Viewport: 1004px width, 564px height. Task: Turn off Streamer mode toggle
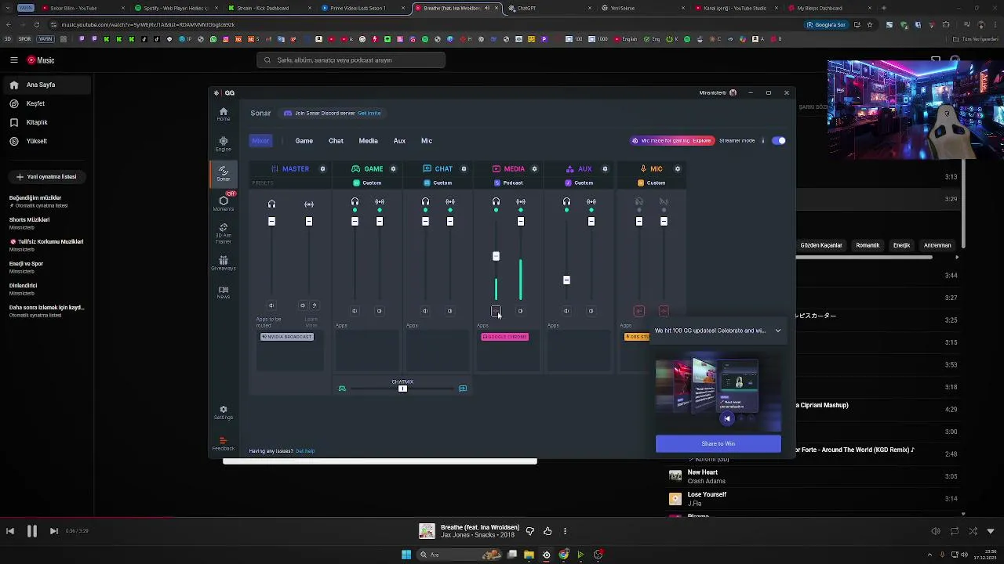778,141
